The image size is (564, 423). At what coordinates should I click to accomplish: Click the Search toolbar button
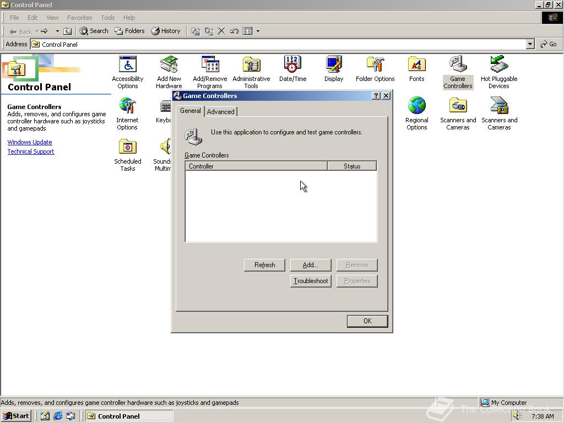tap(94, 31)
